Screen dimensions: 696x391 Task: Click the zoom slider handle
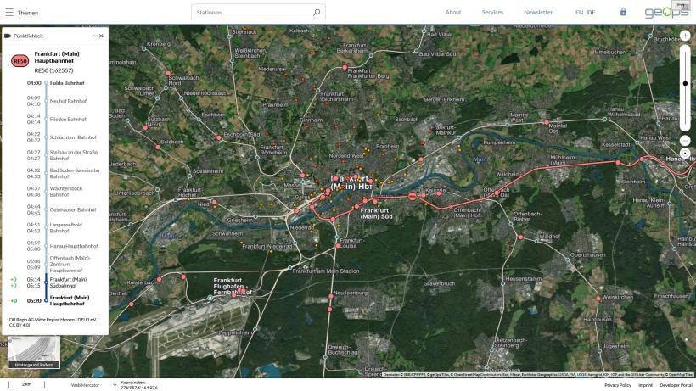coord(685,83)
